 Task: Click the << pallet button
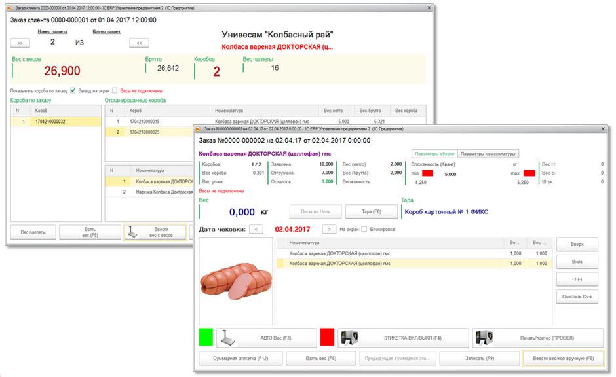[139, 43]
